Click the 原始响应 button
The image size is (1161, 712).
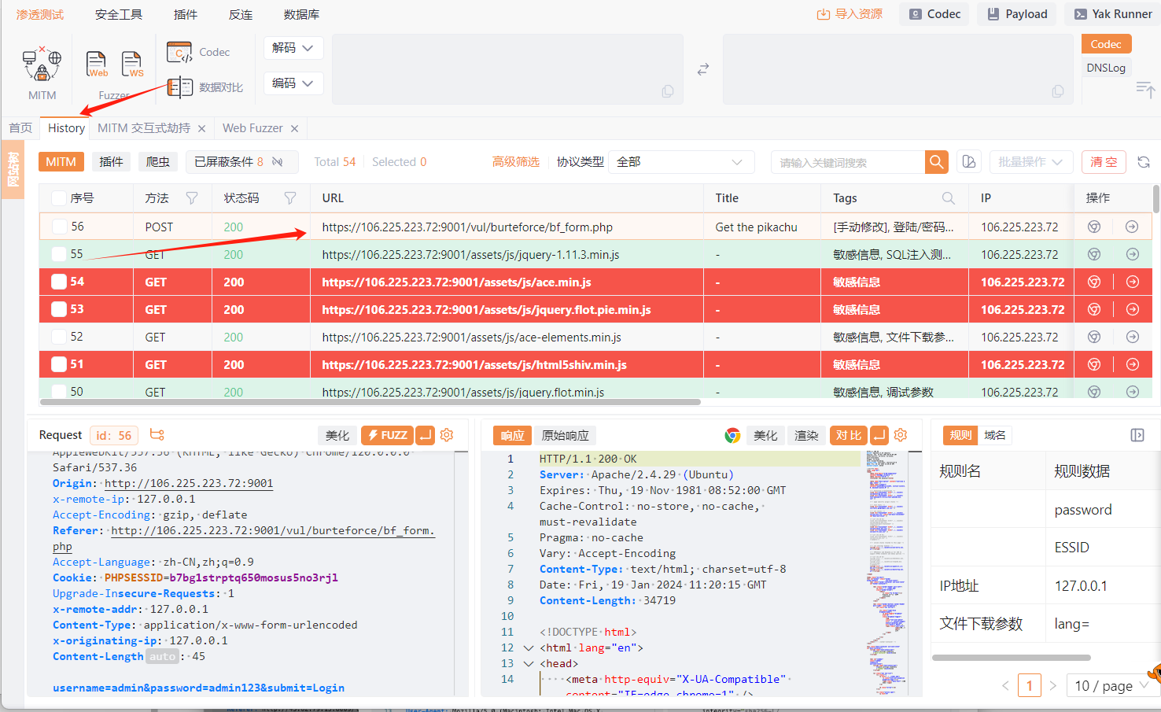tap(566, 435)
